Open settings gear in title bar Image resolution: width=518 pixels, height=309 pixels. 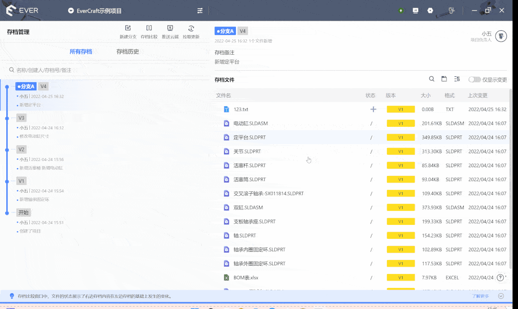(430, 11)
